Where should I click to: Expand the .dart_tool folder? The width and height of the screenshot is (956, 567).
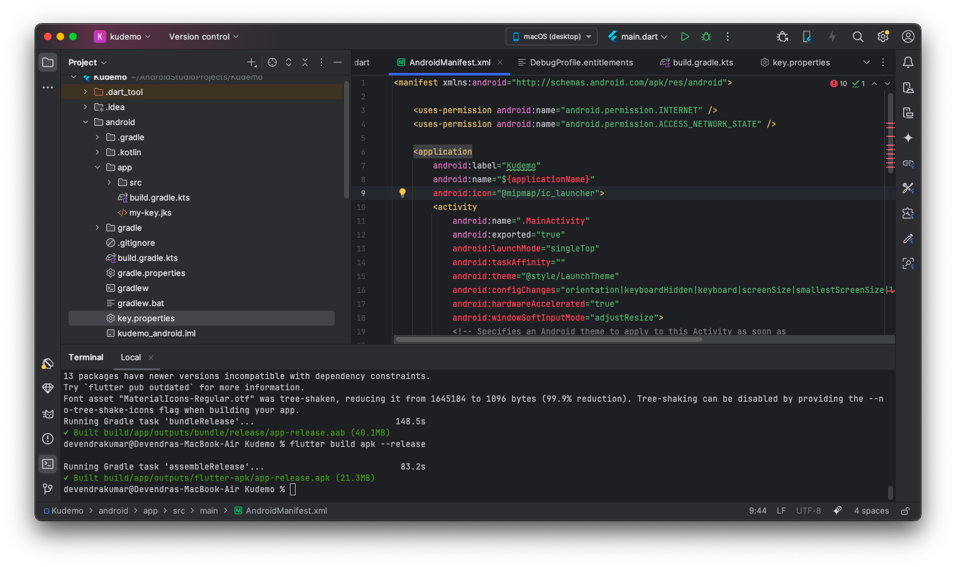(86, 92)
